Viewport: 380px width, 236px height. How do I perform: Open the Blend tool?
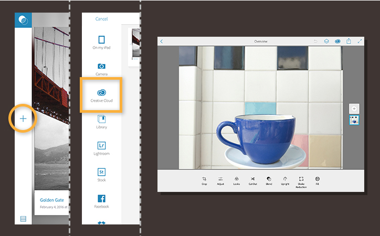click(269, 181)
